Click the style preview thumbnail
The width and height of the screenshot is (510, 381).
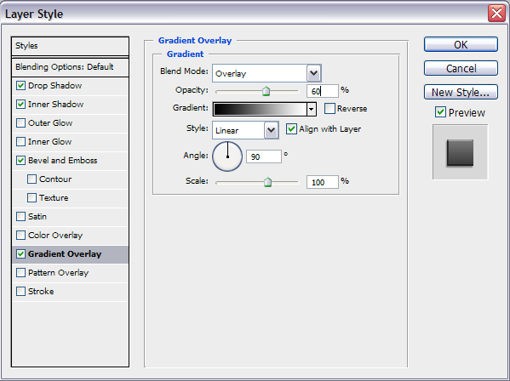click(460, 151)
